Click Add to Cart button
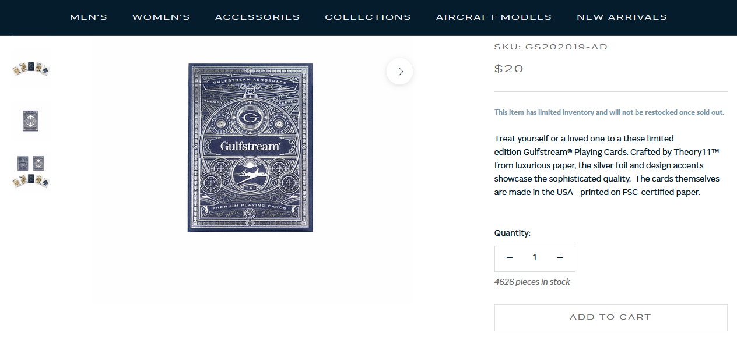The height and width of the screenshot is (340, 737). (x=610, y=317)
